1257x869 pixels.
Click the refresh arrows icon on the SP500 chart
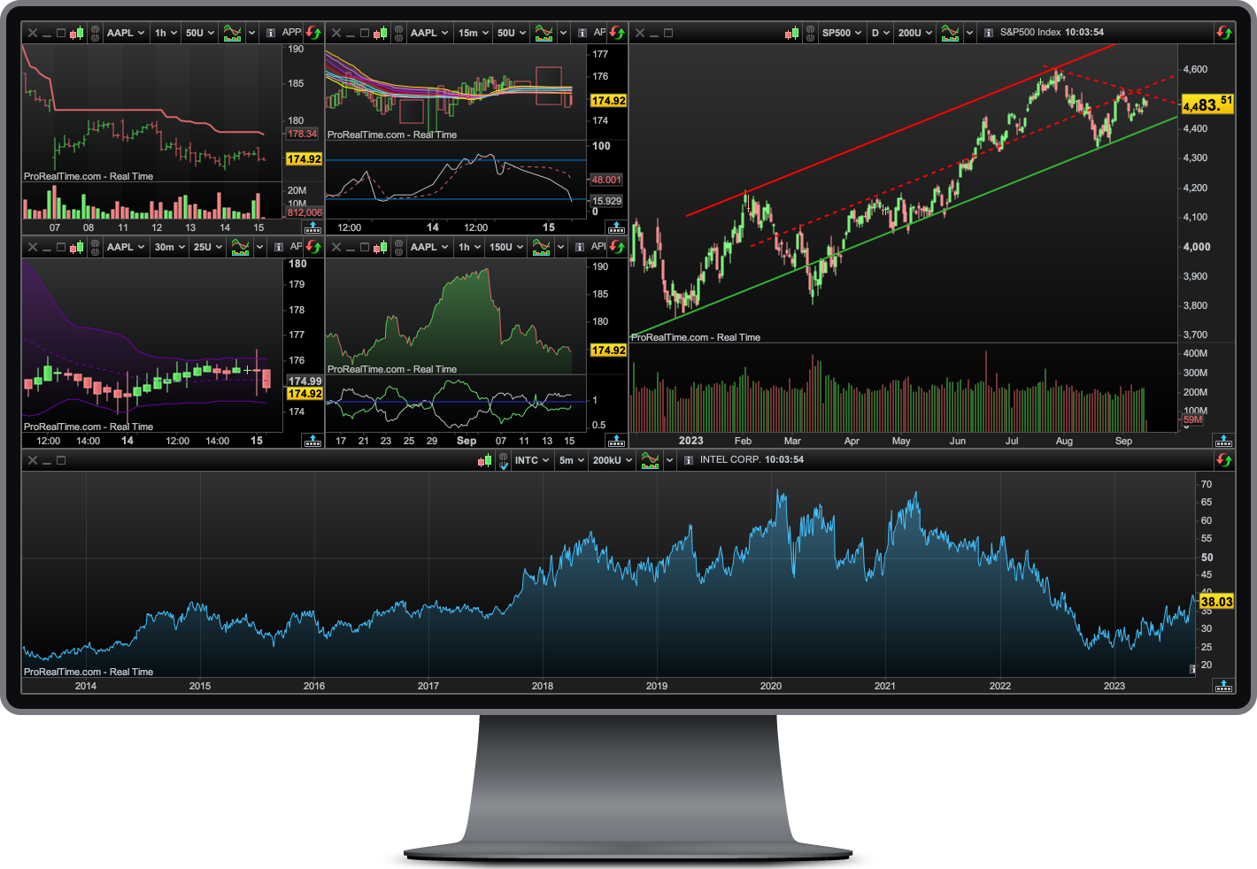tap(1224, 33)
